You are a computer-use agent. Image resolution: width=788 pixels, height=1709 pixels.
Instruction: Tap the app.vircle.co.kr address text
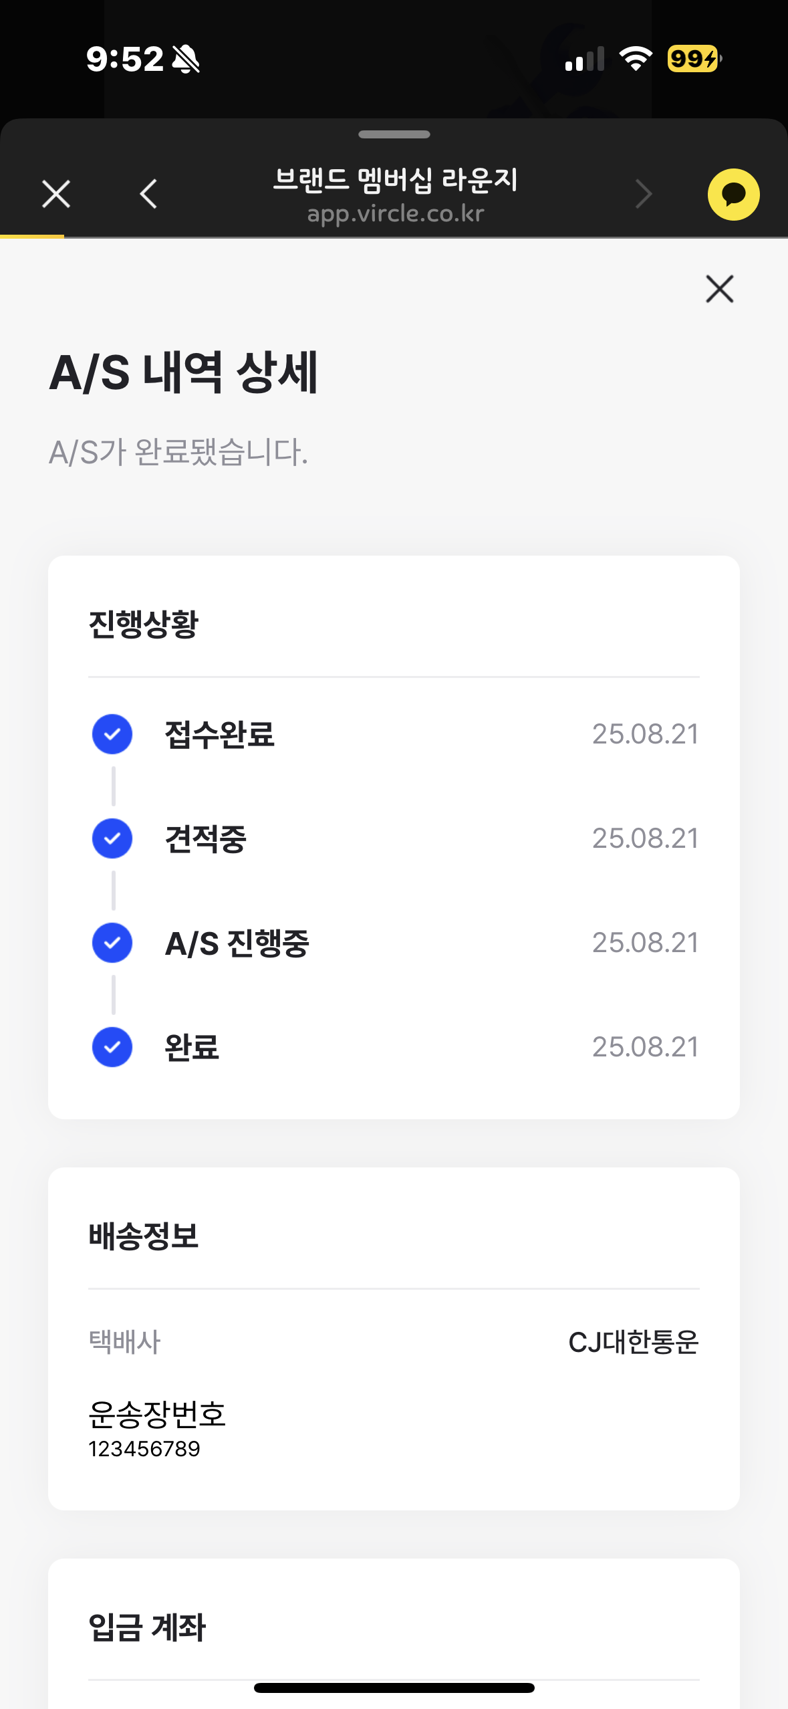coord(395,214)
